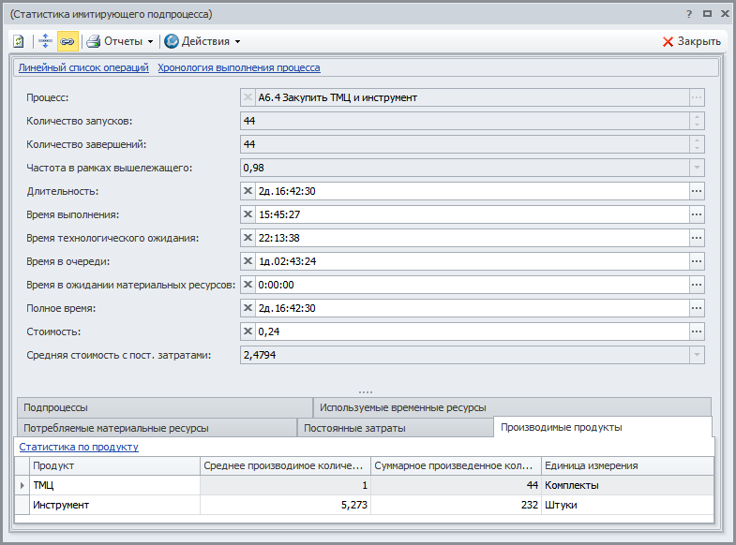Click the refresh document icon in toolbar
The image size is (736, 545).
[x=18, y=41]
